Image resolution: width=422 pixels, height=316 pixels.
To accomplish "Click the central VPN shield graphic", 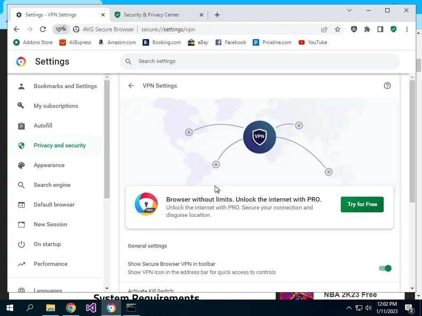I will click(260, 137).
